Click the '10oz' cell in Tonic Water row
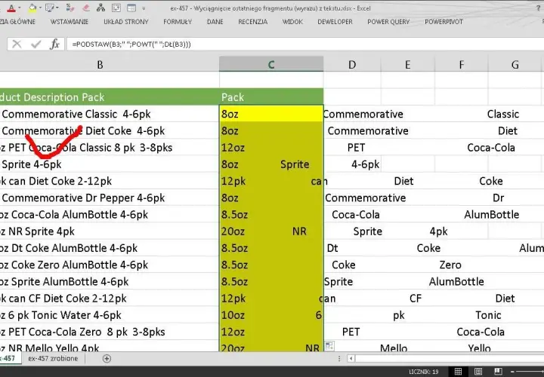Viewport: 544px width, 377px height. [x=271, y=315]
